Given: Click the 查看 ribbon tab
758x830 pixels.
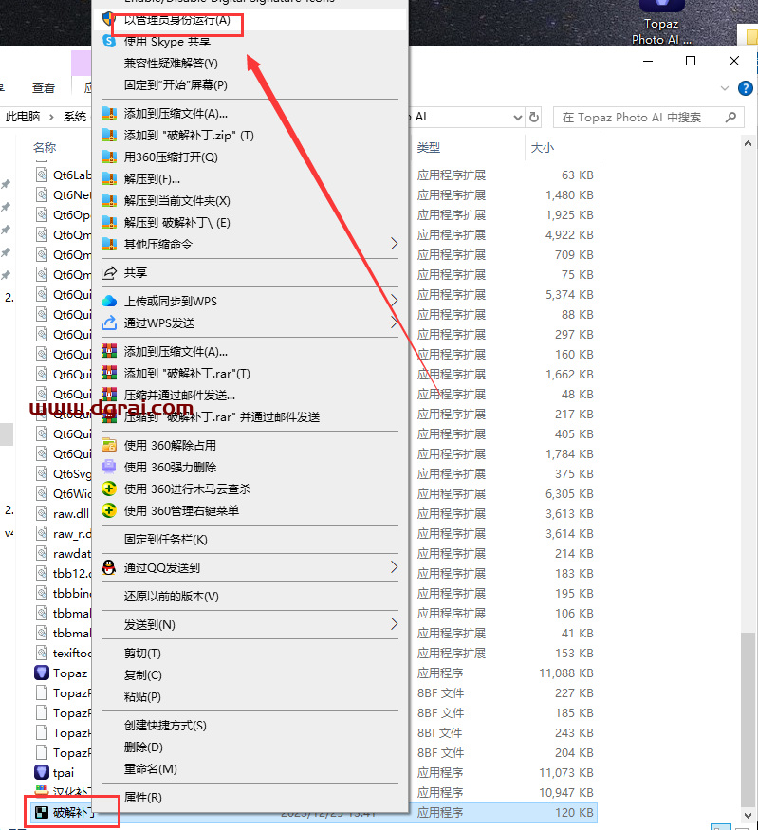Looking at the screenshot, I should point(43,88).
